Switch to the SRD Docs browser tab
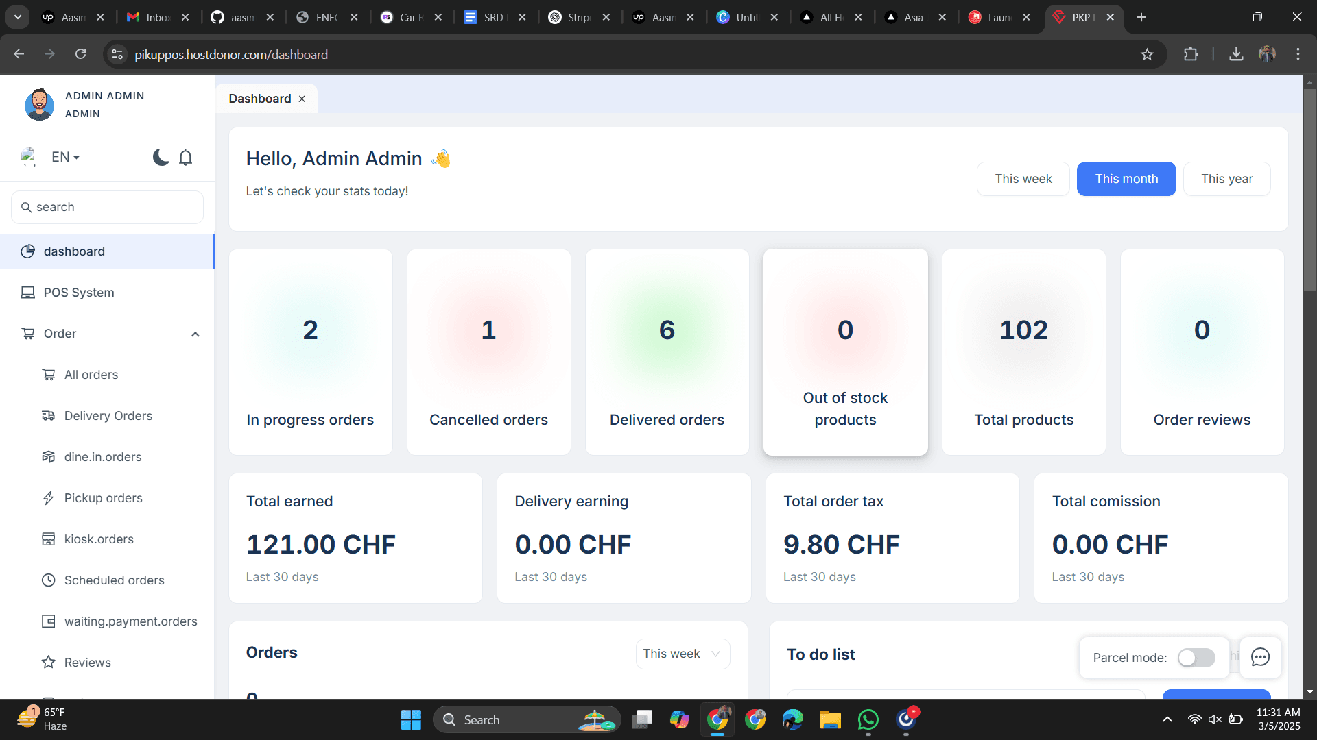Screen dimensions: 1317x740 pos(495,17)
